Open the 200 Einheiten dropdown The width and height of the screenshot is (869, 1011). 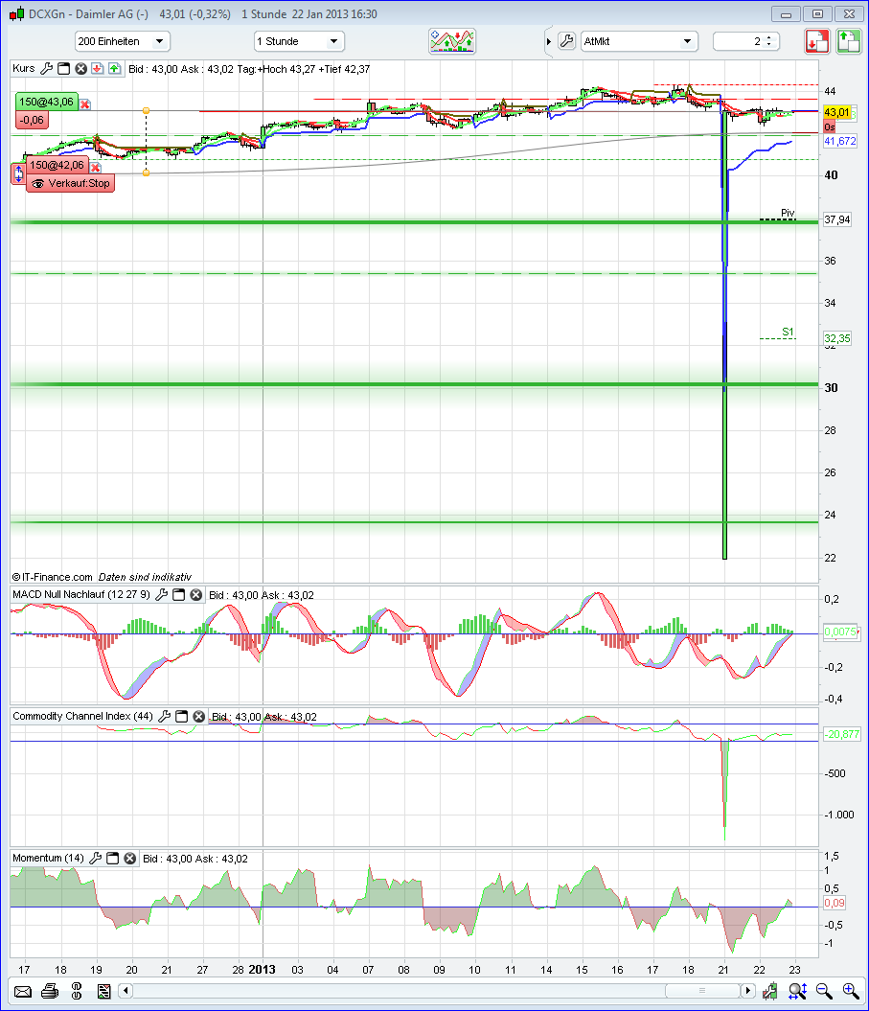[x=123, y=41]
